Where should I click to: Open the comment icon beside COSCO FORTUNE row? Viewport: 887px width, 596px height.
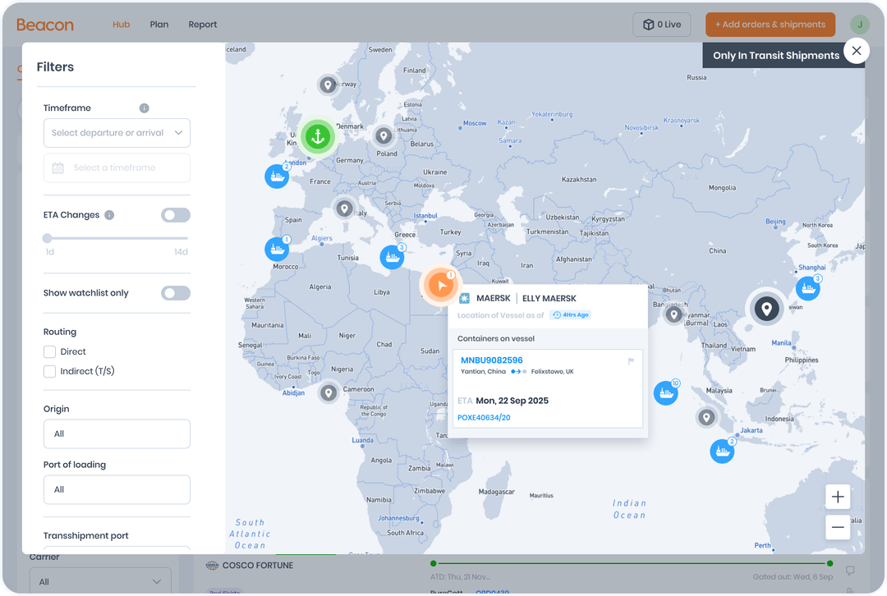click(850, 568)
